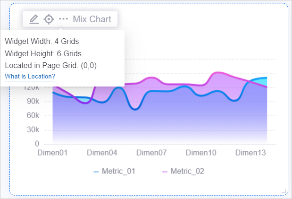The width and height of the screenshot is (292, 199).
Task: Open the "What is Location?" link
Action: click(30, 77)
